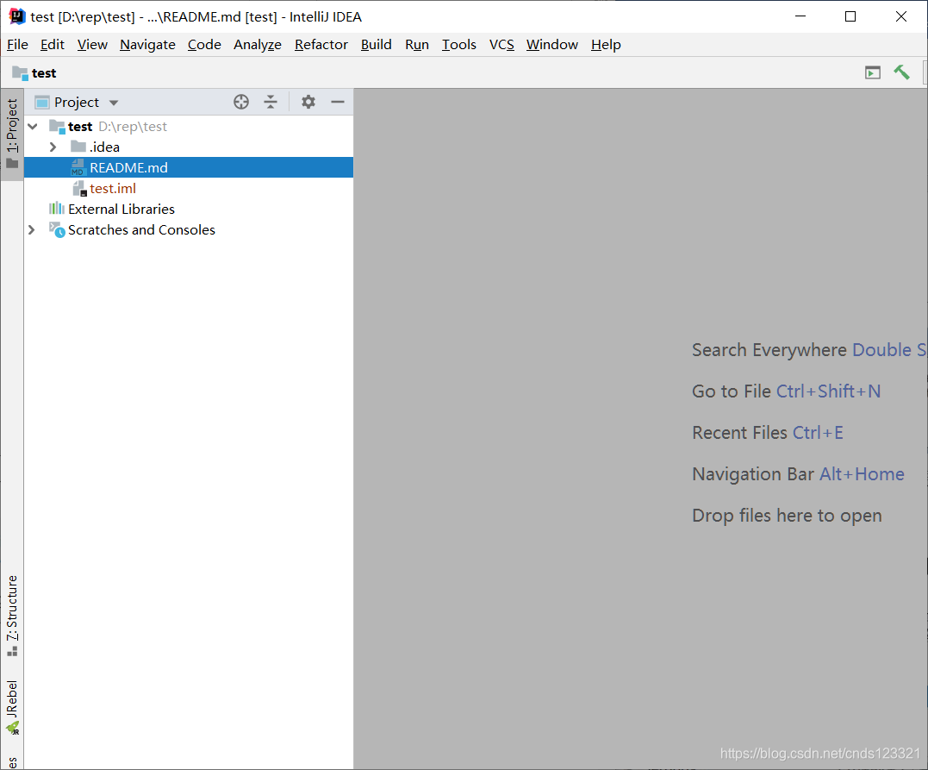The width and height of the screenshot is (928, 770).
Task: Click the JRebel rocket icon in sidebar
Action: click(x=12, y=728)
